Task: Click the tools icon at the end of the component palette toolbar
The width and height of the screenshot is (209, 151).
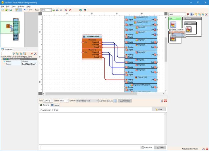Action: pyautogui.click(x=206, y=14)
